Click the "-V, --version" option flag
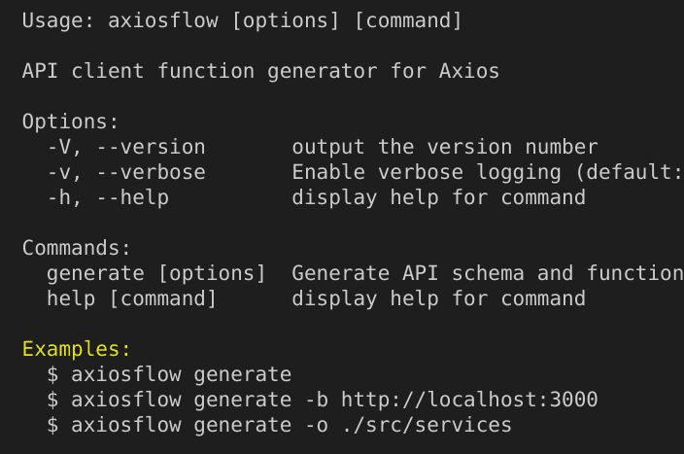Image resolution: width=684 pixels, height=454 pixels. pos(126,147)
